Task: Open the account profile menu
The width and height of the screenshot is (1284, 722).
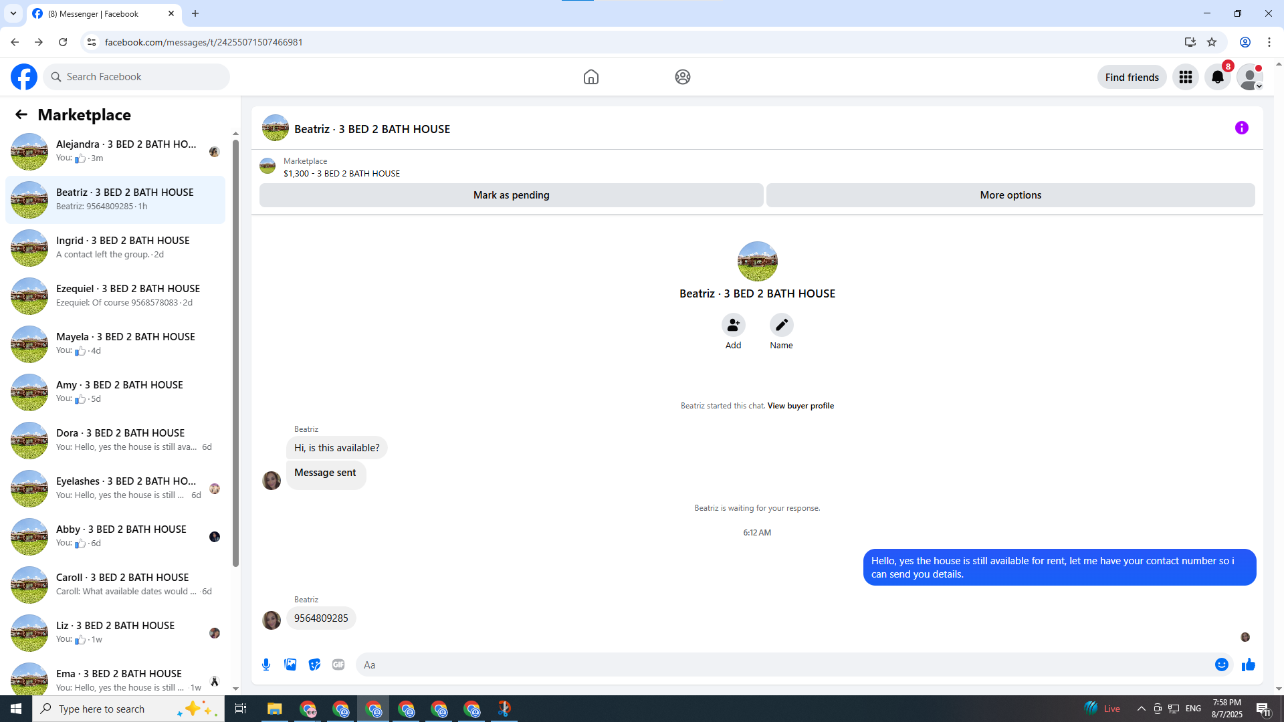Action: pos(1250,77)
